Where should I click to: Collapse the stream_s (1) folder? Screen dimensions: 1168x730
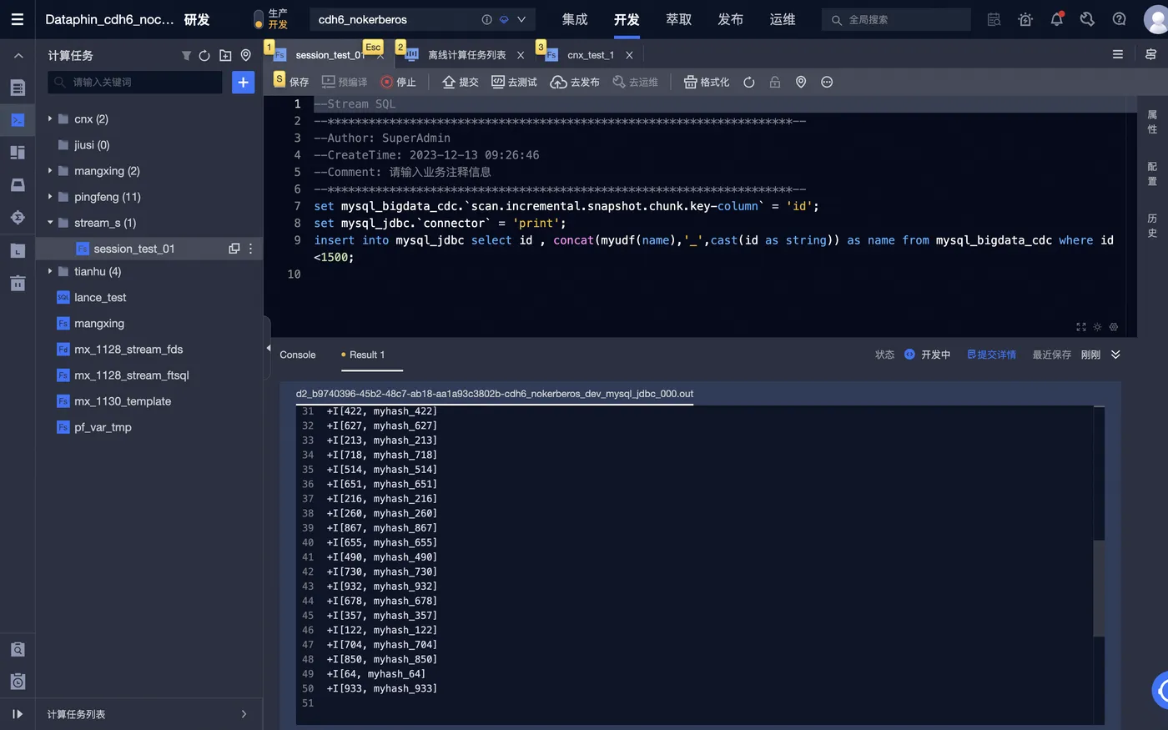50,223
